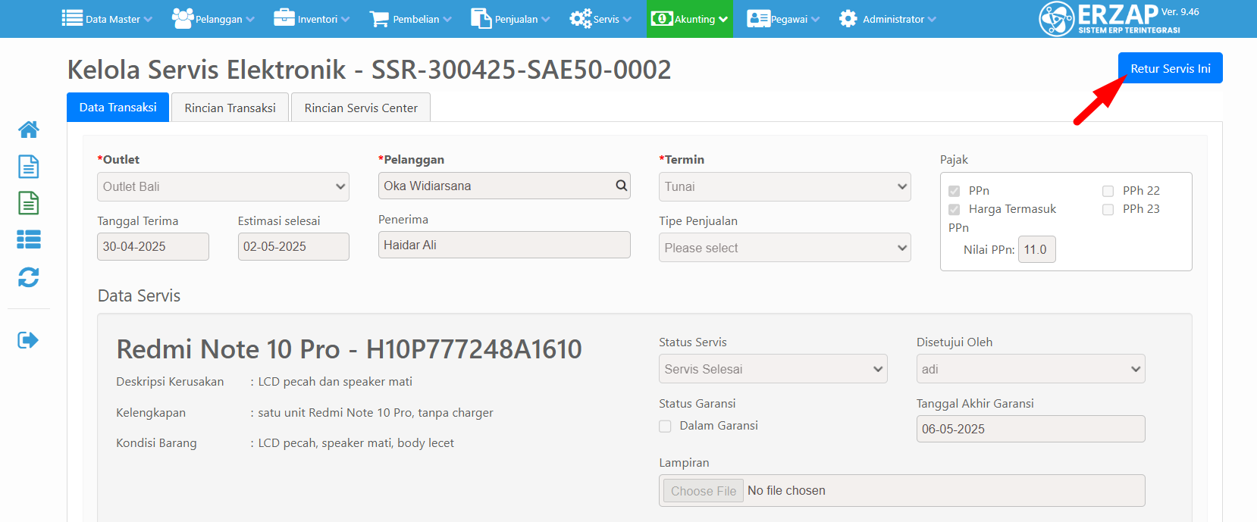Viewport: 1257px width, 522px height.
Task: Click the Administrator gear icon
Action: point(848,18)
